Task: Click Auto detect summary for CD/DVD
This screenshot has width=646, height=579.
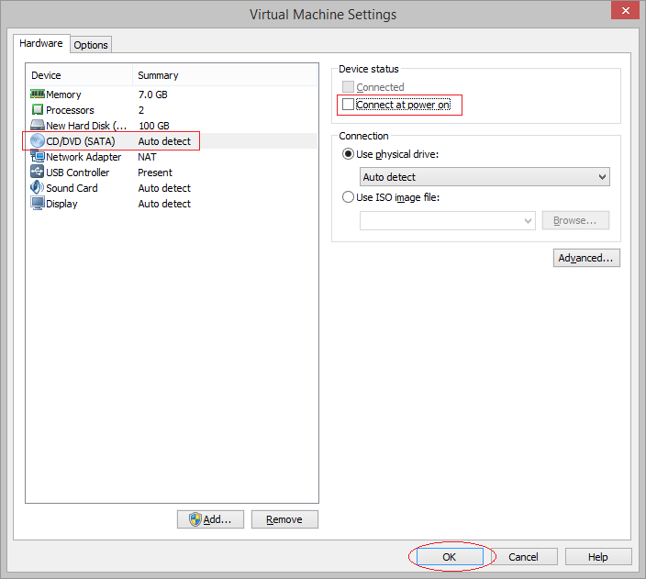Action: pos(164,141)
